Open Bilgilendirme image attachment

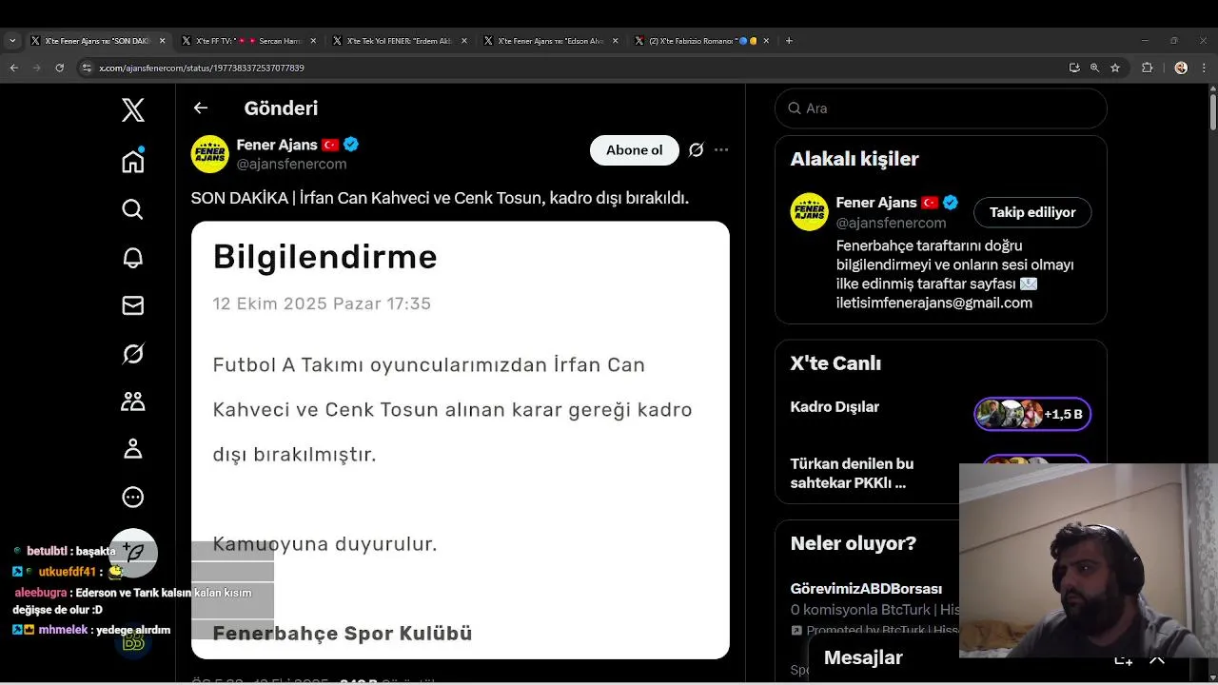pyautogui.click(x=461, y=440)
